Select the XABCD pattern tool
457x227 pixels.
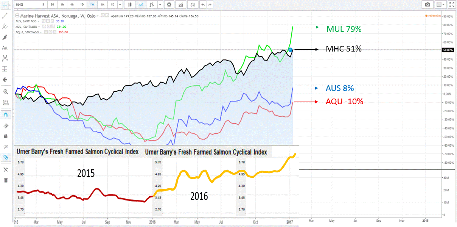coord(5,58)
